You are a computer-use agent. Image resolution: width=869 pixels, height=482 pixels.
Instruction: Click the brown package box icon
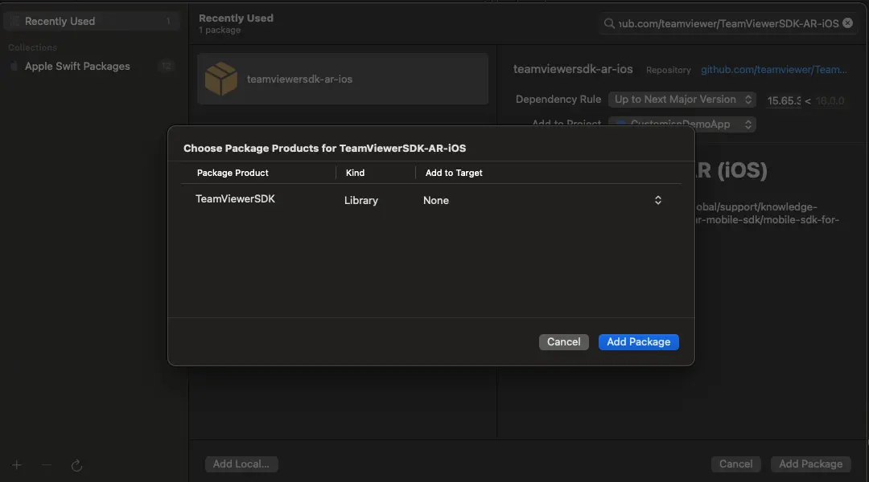pos(221,79)
